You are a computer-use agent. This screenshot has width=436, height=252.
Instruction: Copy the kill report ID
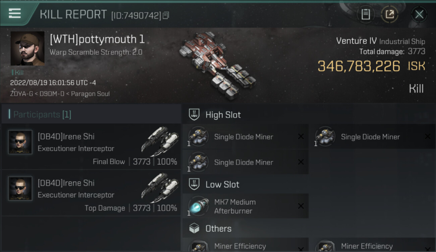pos(166,15)
